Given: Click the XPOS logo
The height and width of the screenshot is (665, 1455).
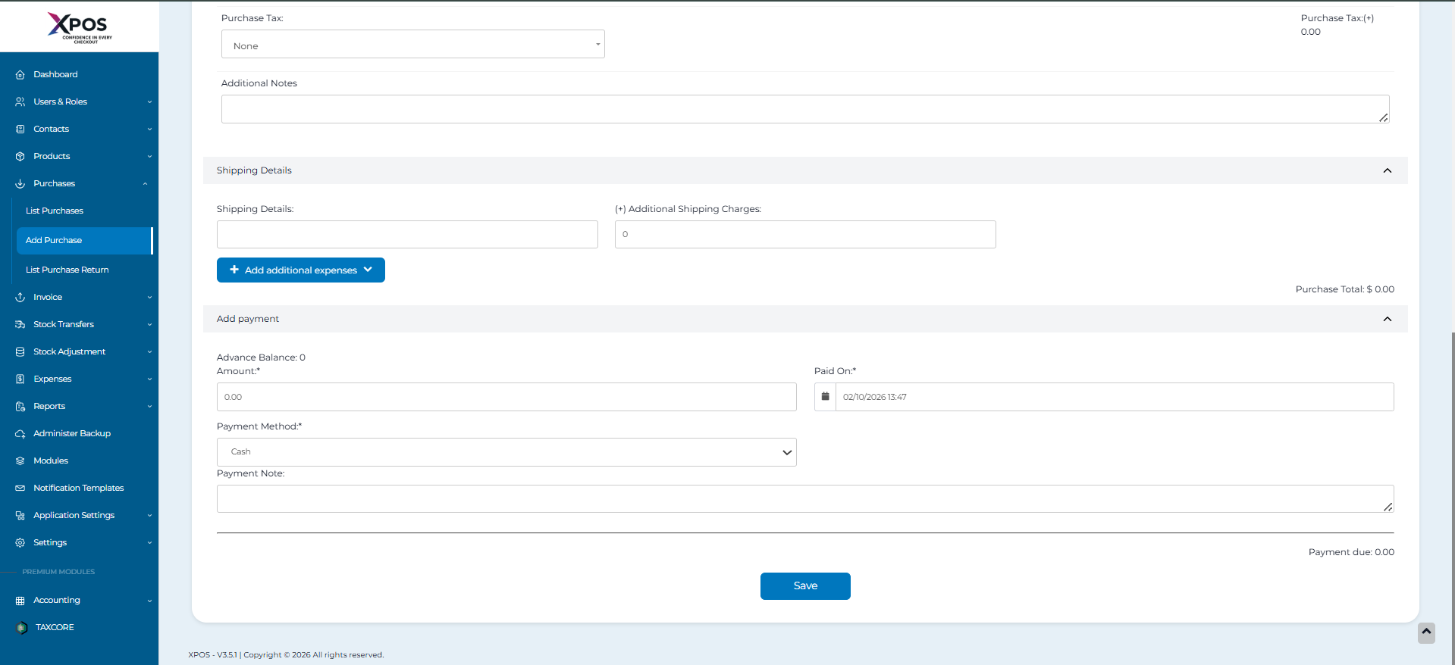Looking at the screenshot, I should pos(79,27).
